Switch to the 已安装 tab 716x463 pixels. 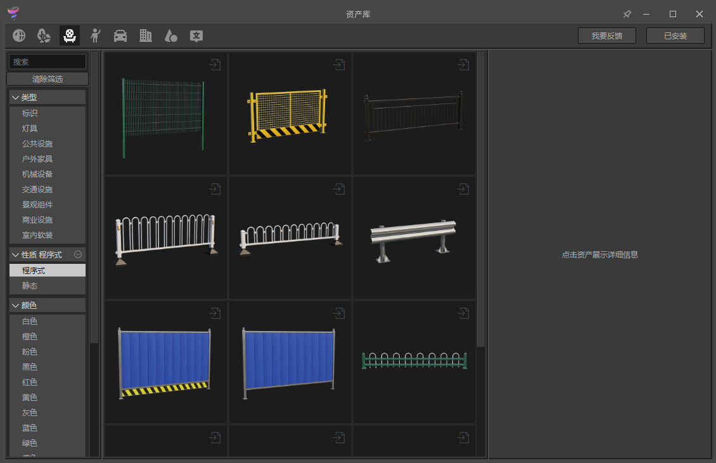tap(675, 36)
